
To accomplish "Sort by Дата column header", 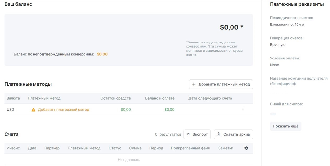I will point(32,148).
